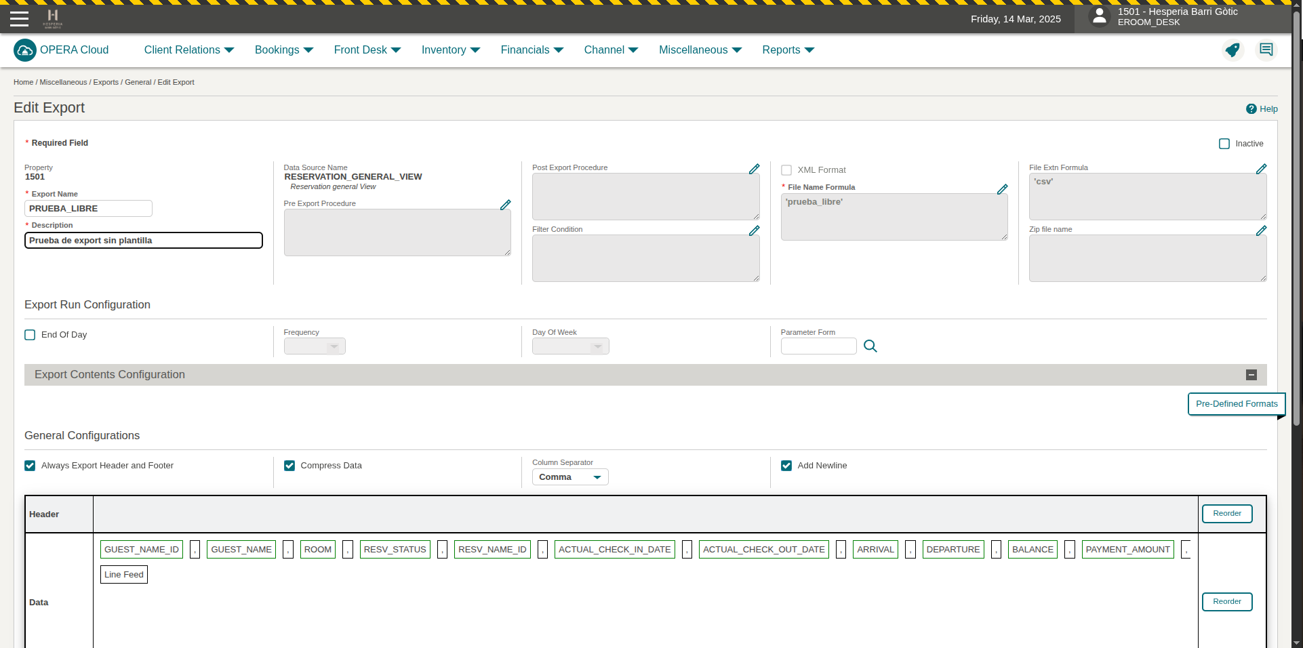Check the XML Format box
Screen dimensions: 1303x648
786,170
